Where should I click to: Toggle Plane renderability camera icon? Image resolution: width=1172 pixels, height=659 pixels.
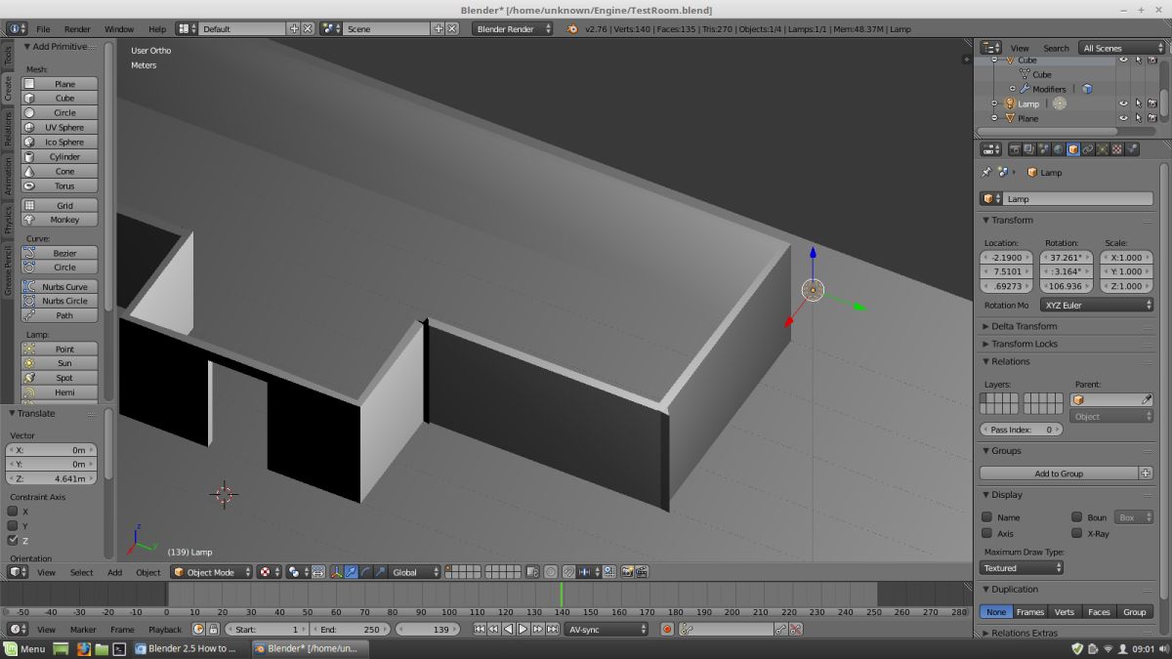(x=1152, y=118)
